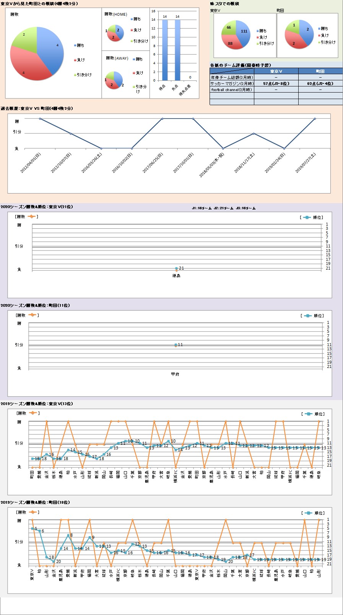Click the heading 過去戦歴:東京V VS 町田(4勝4敗2分)
The height and width of the screenshot is (615, 343).
pyautogui.click(x=37, y=109)
